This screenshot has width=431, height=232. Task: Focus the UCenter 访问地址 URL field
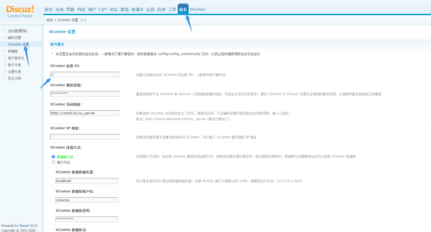click(x=85, y=113)
